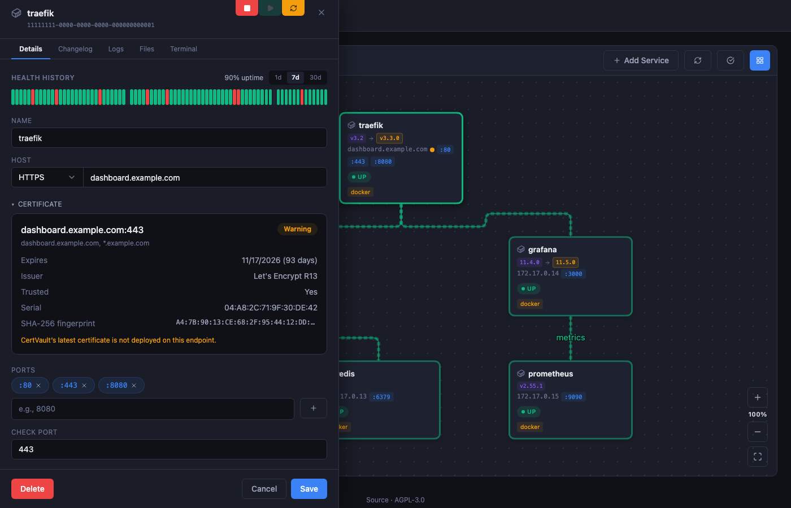The height and width of the screenshot is (508, 791).
Task: Delete the traefik service
Action: (32, 489)
